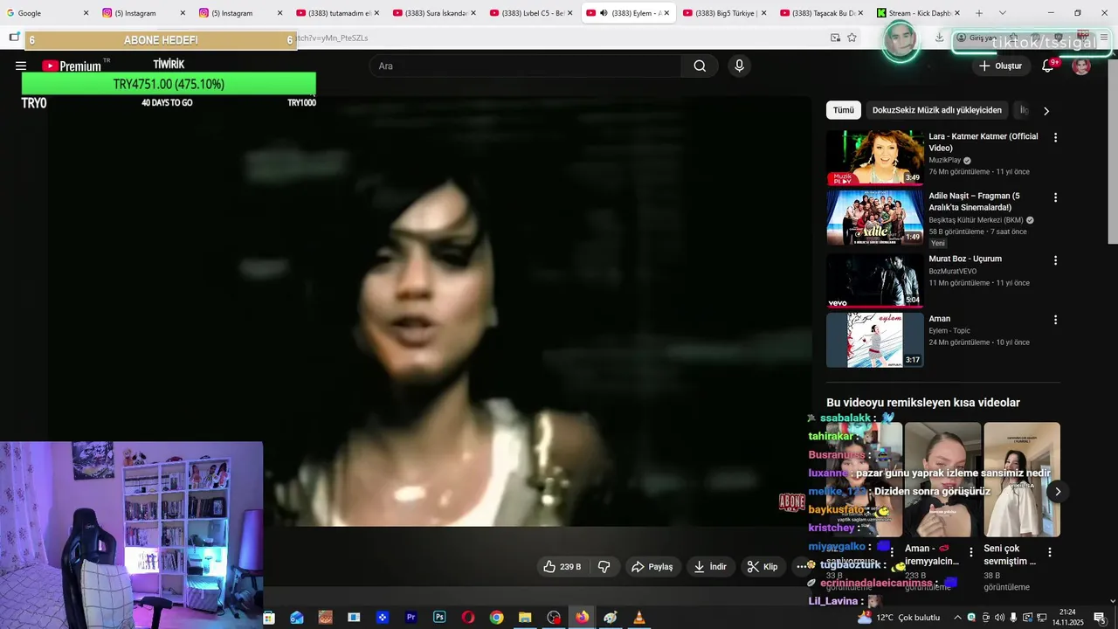Click the Oluştur create button
The image size is (1118, 629).
1001,66
